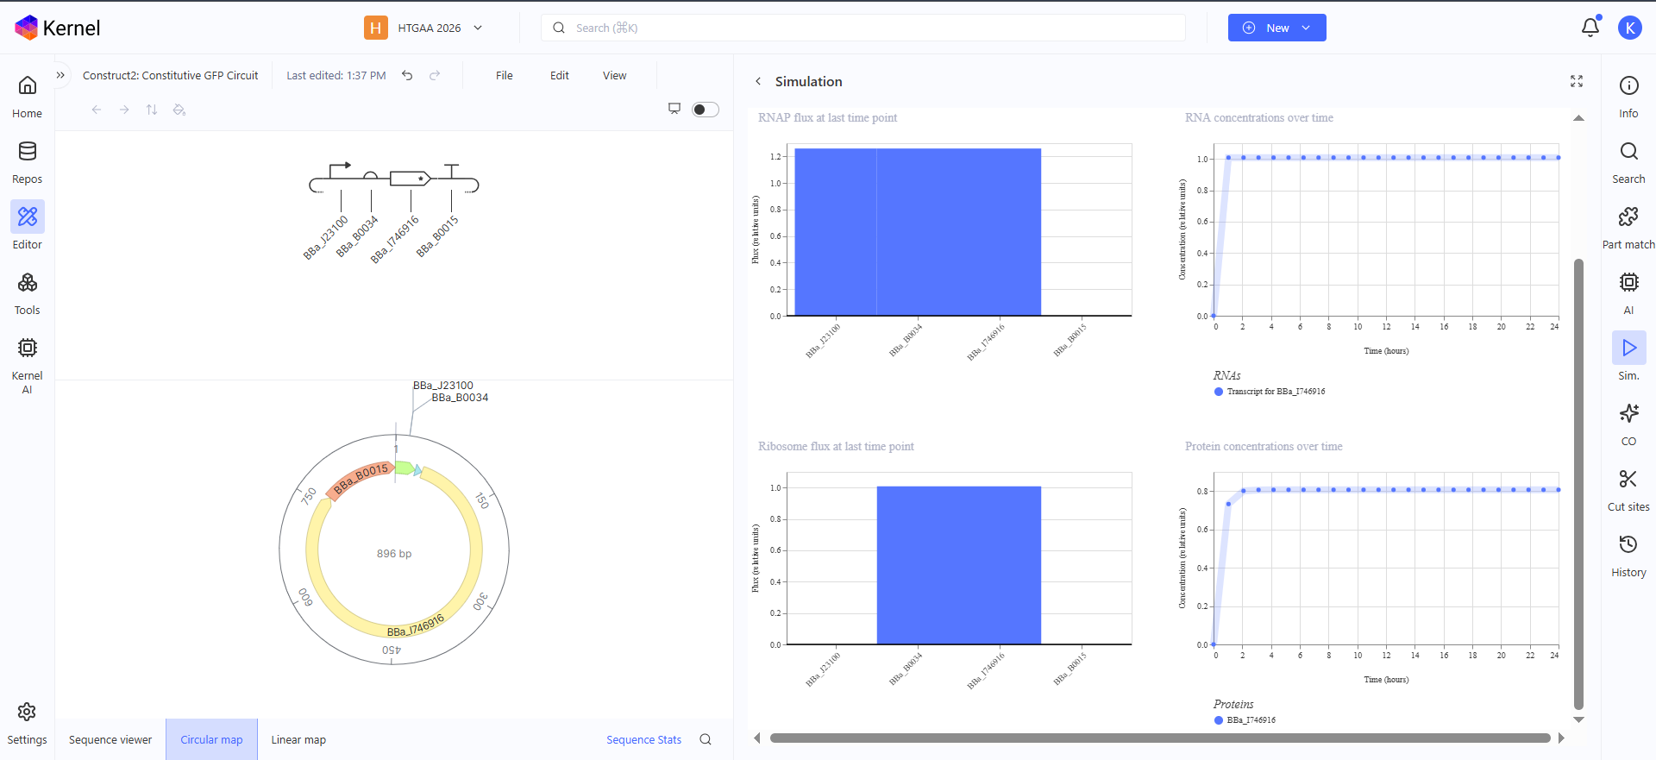
Task: Click the search field
Action: 862,28
